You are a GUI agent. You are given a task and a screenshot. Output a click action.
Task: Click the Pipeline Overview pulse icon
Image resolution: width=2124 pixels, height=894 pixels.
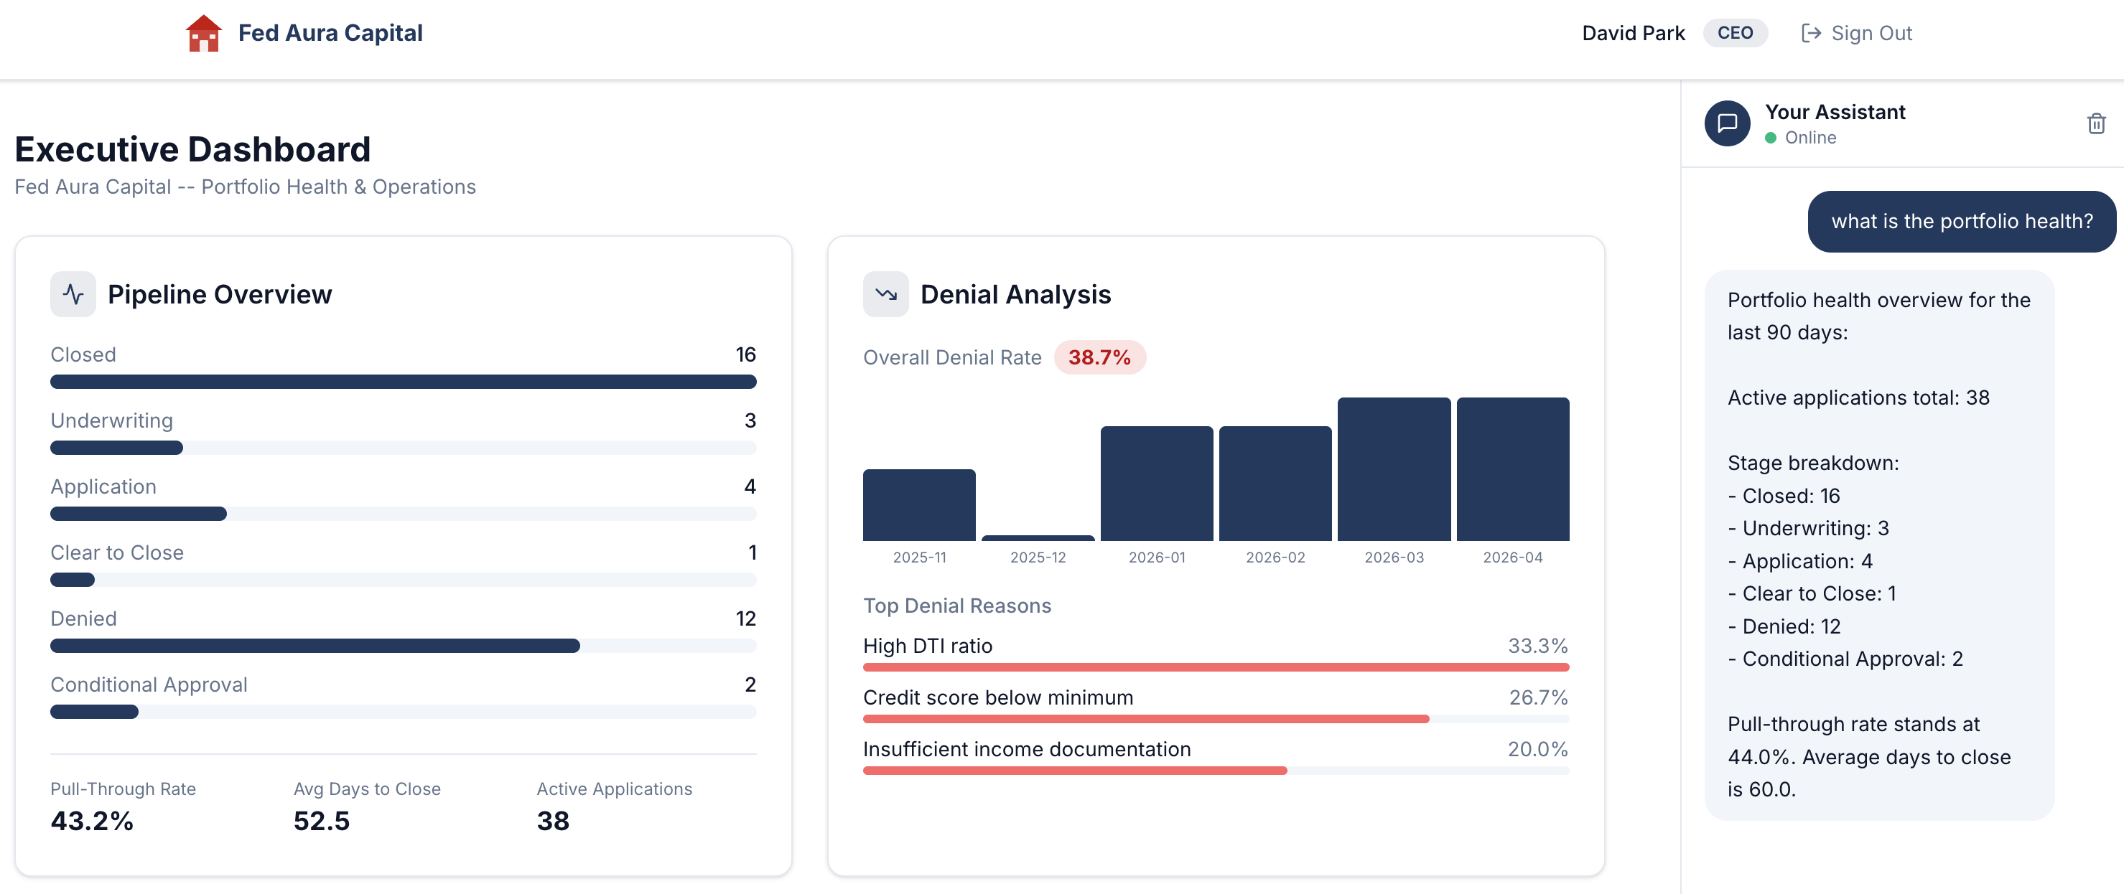(x=73, y=294)
